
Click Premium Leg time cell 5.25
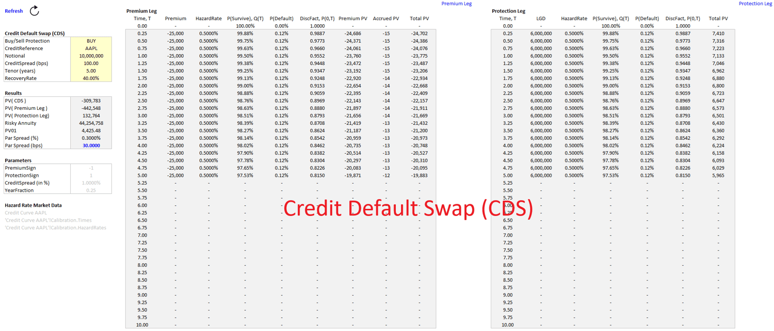[142, 183]
